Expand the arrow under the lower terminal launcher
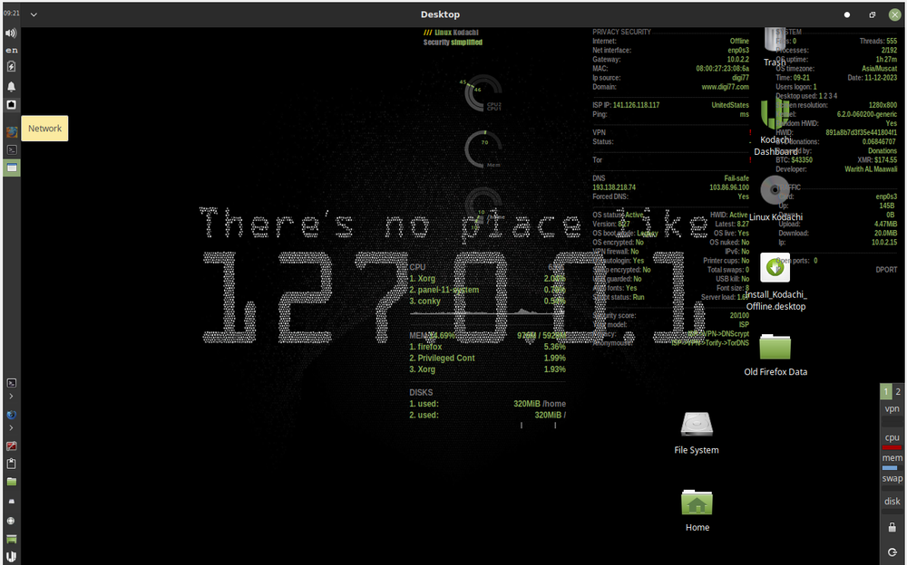The image size is (907, 565). pyautogui.click(x=11, y=397)
